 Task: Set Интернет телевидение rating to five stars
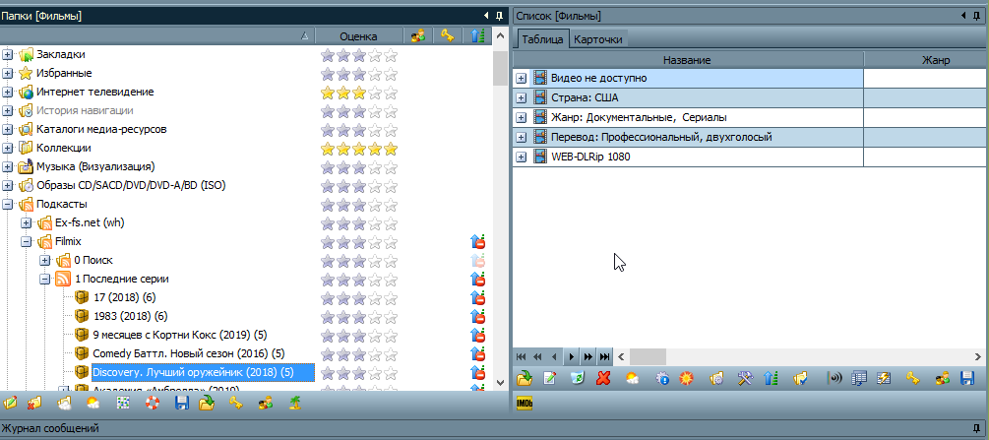tap(391, 92)
